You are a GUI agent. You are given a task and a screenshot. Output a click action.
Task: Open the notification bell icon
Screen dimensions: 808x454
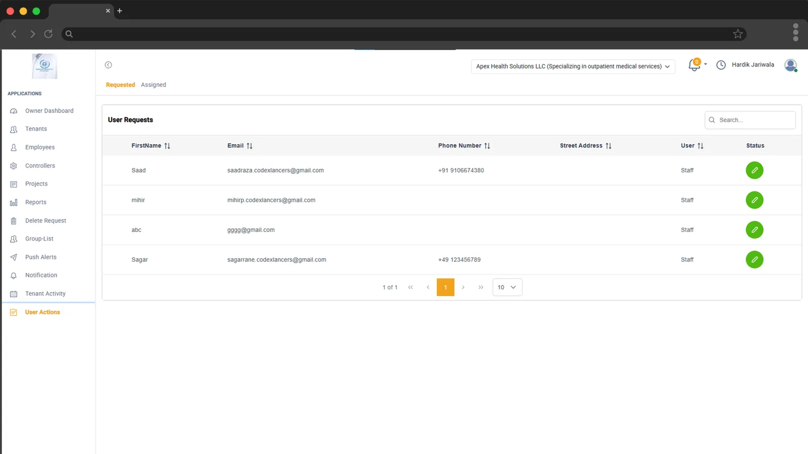[x=694, y=65]
